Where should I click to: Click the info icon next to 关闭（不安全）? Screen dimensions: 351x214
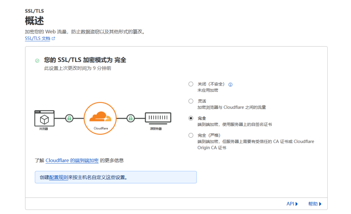coord(230,84)
